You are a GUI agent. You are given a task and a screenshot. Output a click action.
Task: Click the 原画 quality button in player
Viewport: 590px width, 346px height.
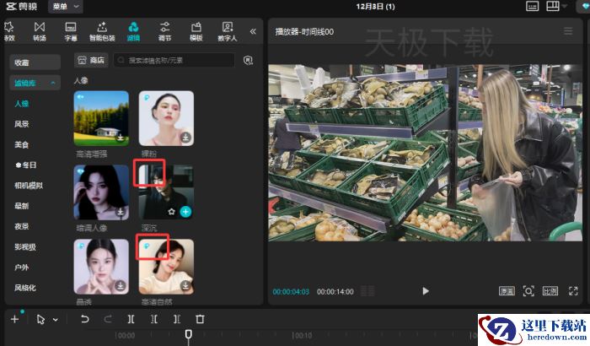[507, 291]
